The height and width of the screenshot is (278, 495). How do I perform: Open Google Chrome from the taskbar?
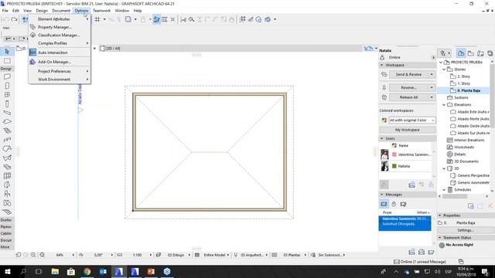pos(87,271)
